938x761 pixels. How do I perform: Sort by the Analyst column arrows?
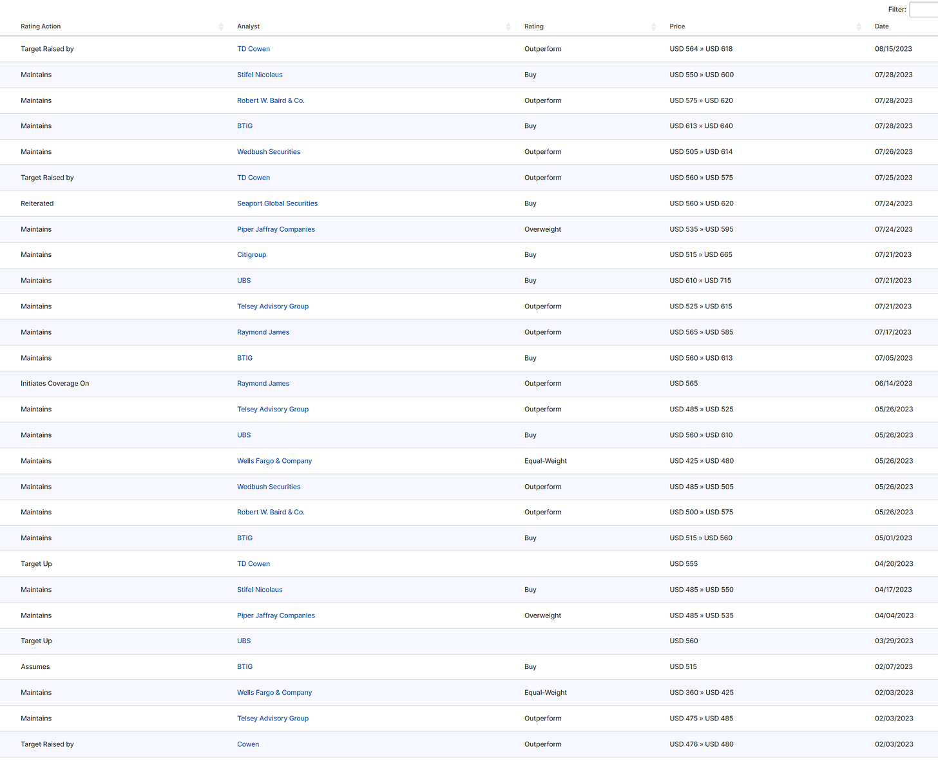click(508, 26)
